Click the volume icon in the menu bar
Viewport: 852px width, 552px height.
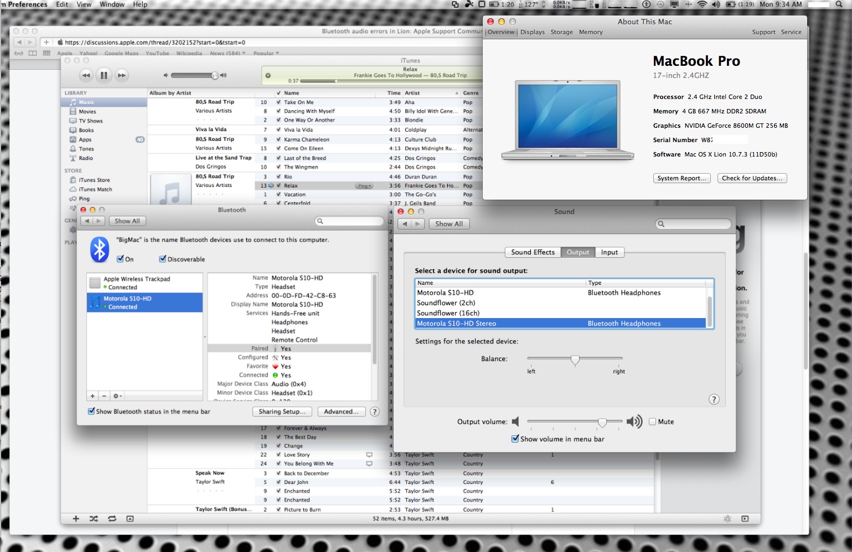[x=716, y=4]
